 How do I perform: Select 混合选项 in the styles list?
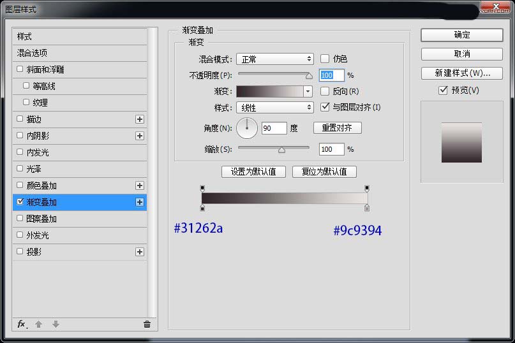[x=32, y=53]
